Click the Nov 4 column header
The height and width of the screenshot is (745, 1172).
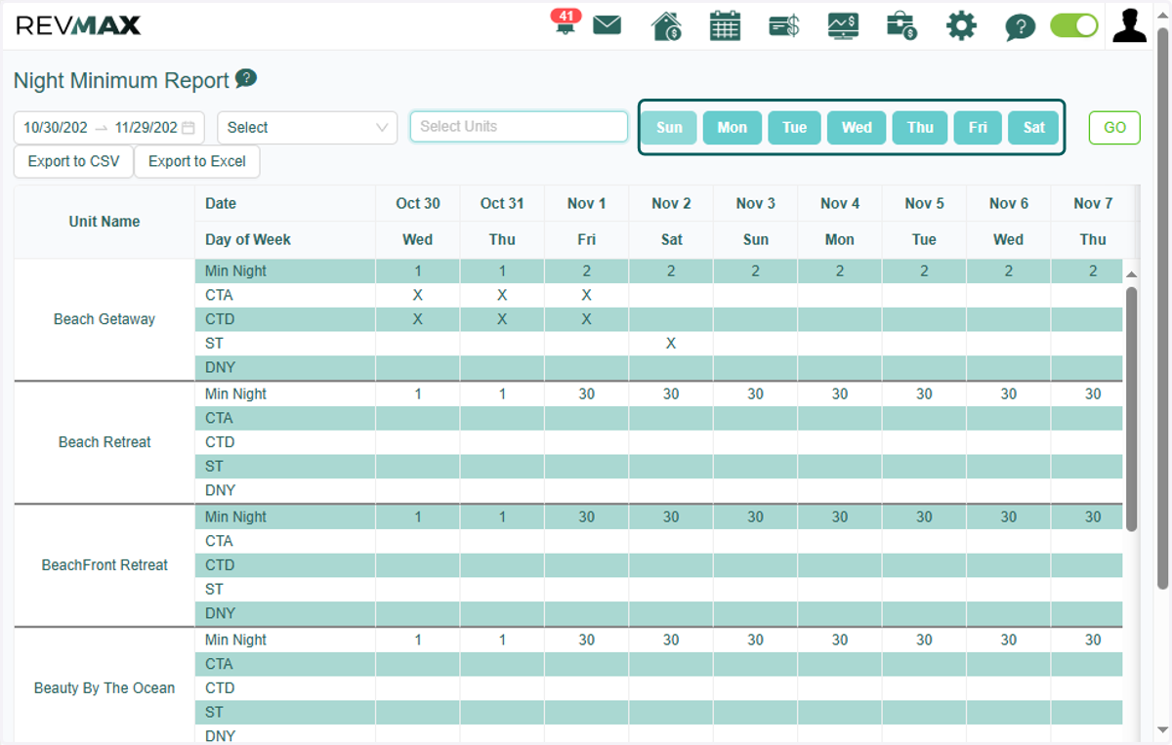pos(840,203)
